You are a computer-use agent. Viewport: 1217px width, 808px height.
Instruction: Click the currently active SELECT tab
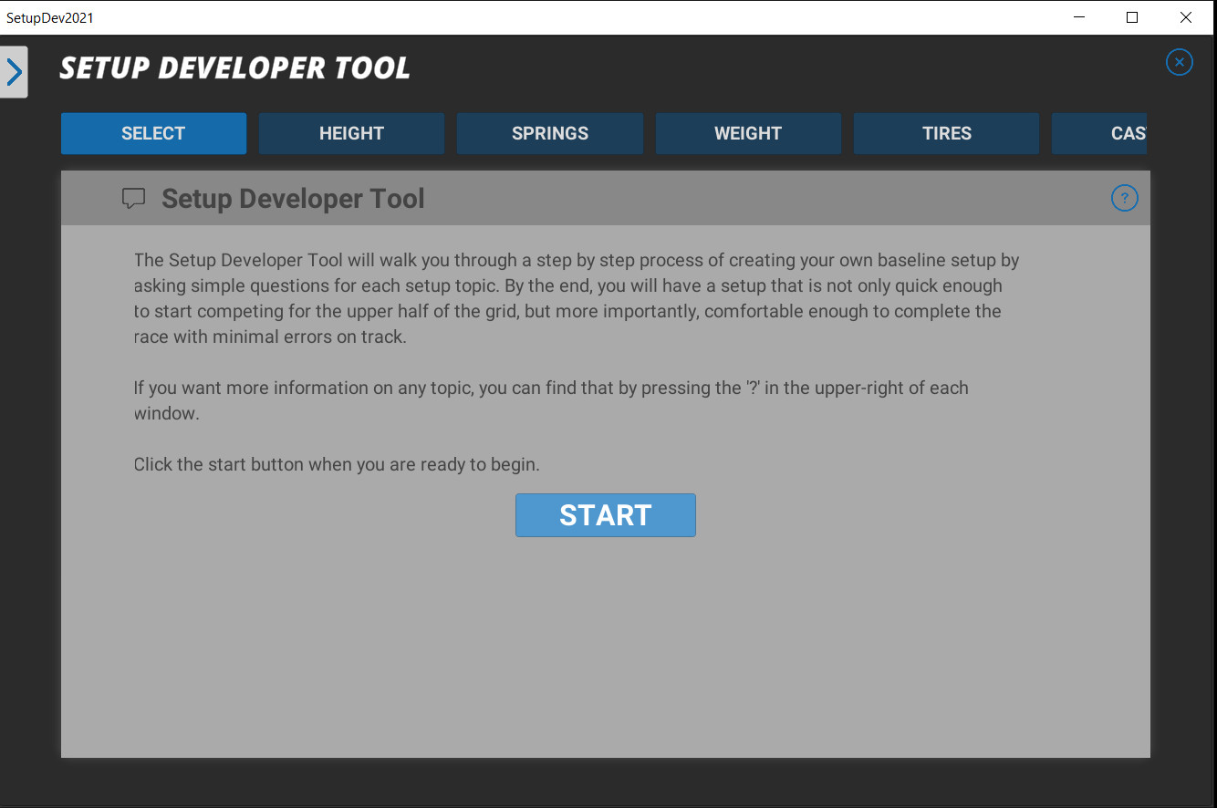click(x=153, y=133)
